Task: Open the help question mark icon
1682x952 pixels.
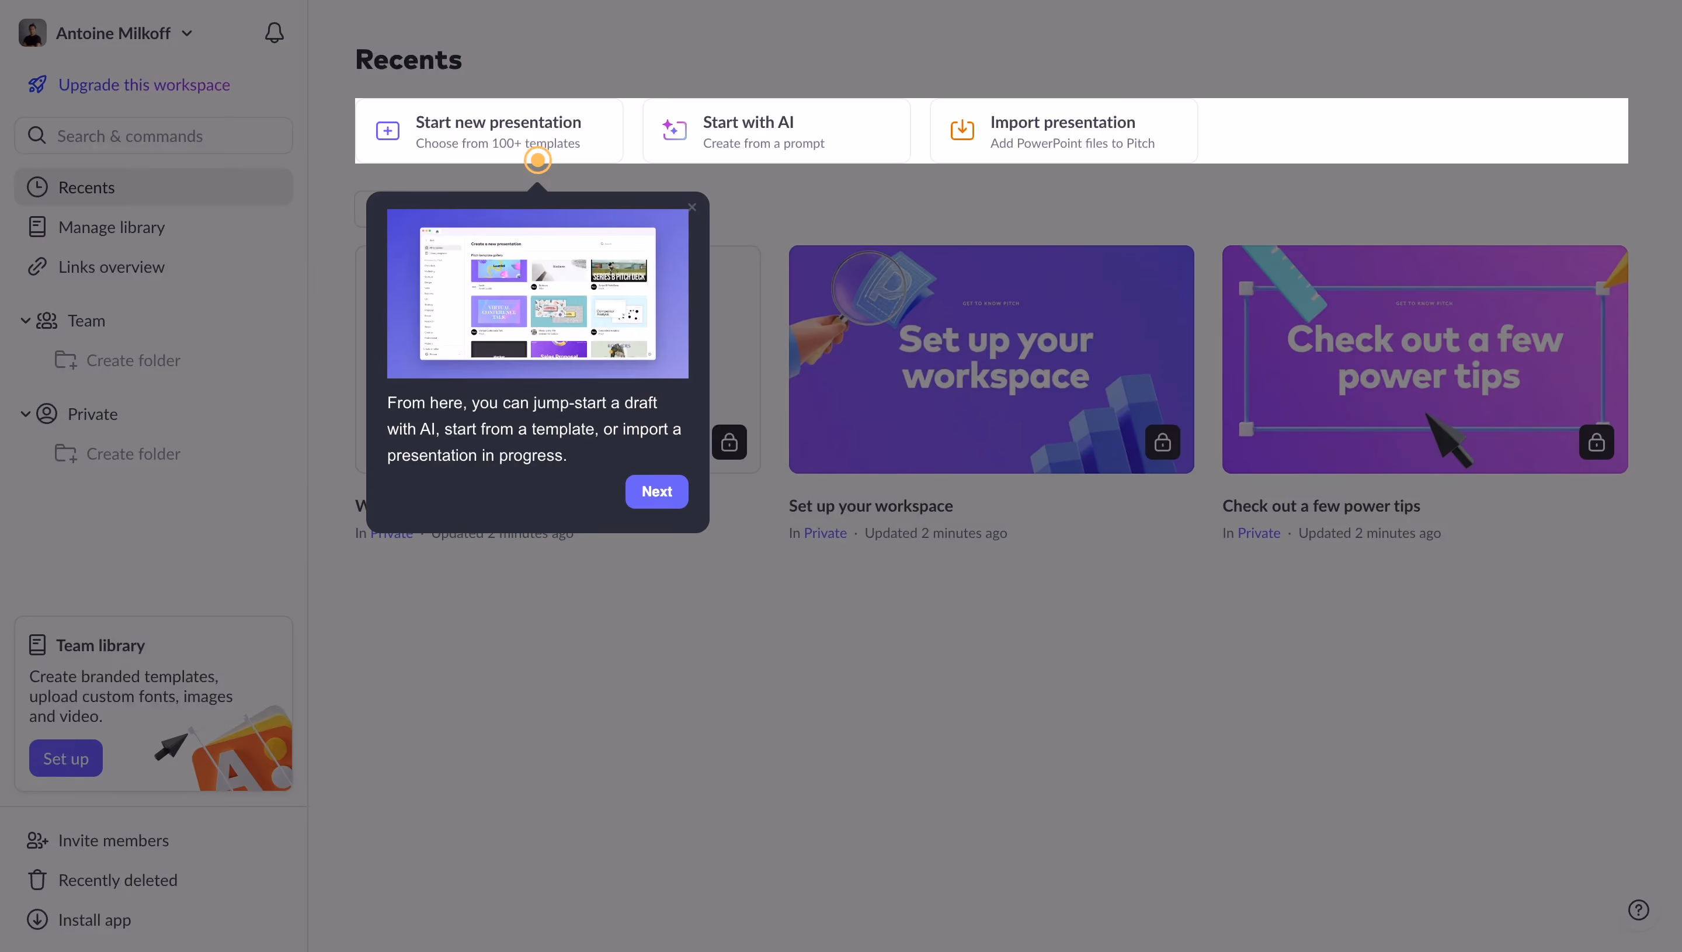Action: point(1638,910)
